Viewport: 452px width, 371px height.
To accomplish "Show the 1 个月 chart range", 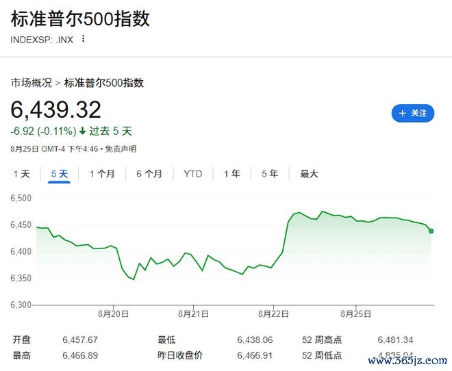I will (x=102, y=174).
